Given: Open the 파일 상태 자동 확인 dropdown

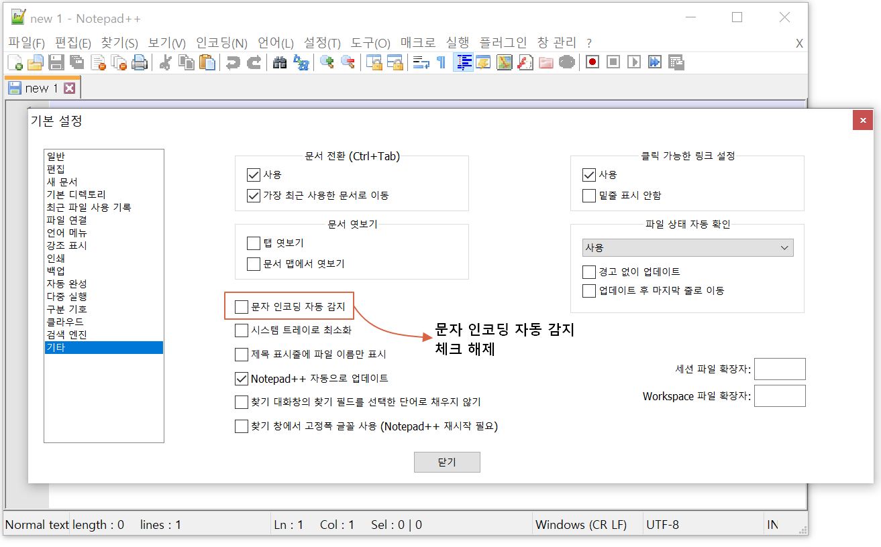Looking at the screenshot, I should pos(688,248).
